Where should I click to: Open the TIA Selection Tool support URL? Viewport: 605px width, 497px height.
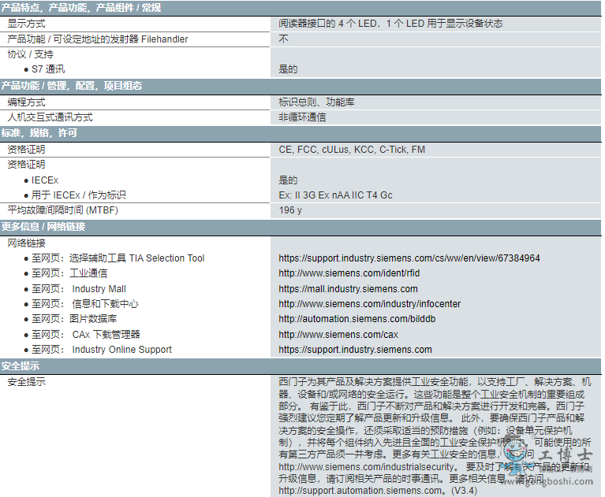409,258
